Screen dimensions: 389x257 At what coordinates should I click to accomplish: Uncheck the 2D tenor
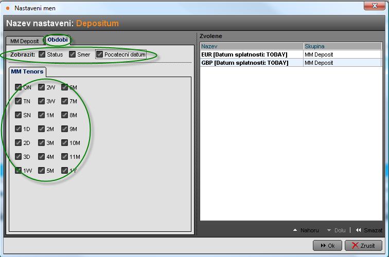18,142
